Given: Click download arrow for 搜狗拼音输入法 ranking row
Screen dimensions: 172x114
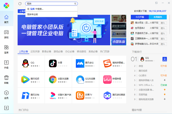Looking at the screenshot, I should (x=165, y=80).
